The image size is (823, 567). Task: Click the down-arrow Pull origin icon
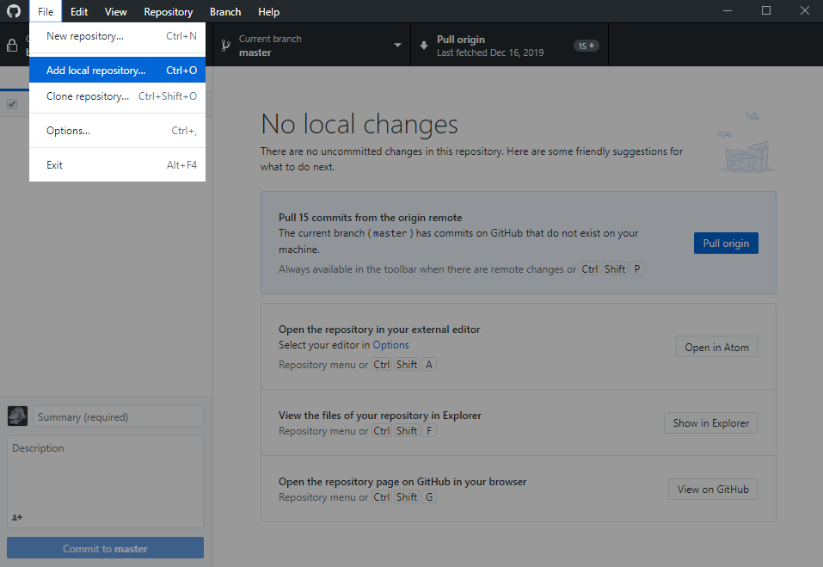tap(424, 46)
